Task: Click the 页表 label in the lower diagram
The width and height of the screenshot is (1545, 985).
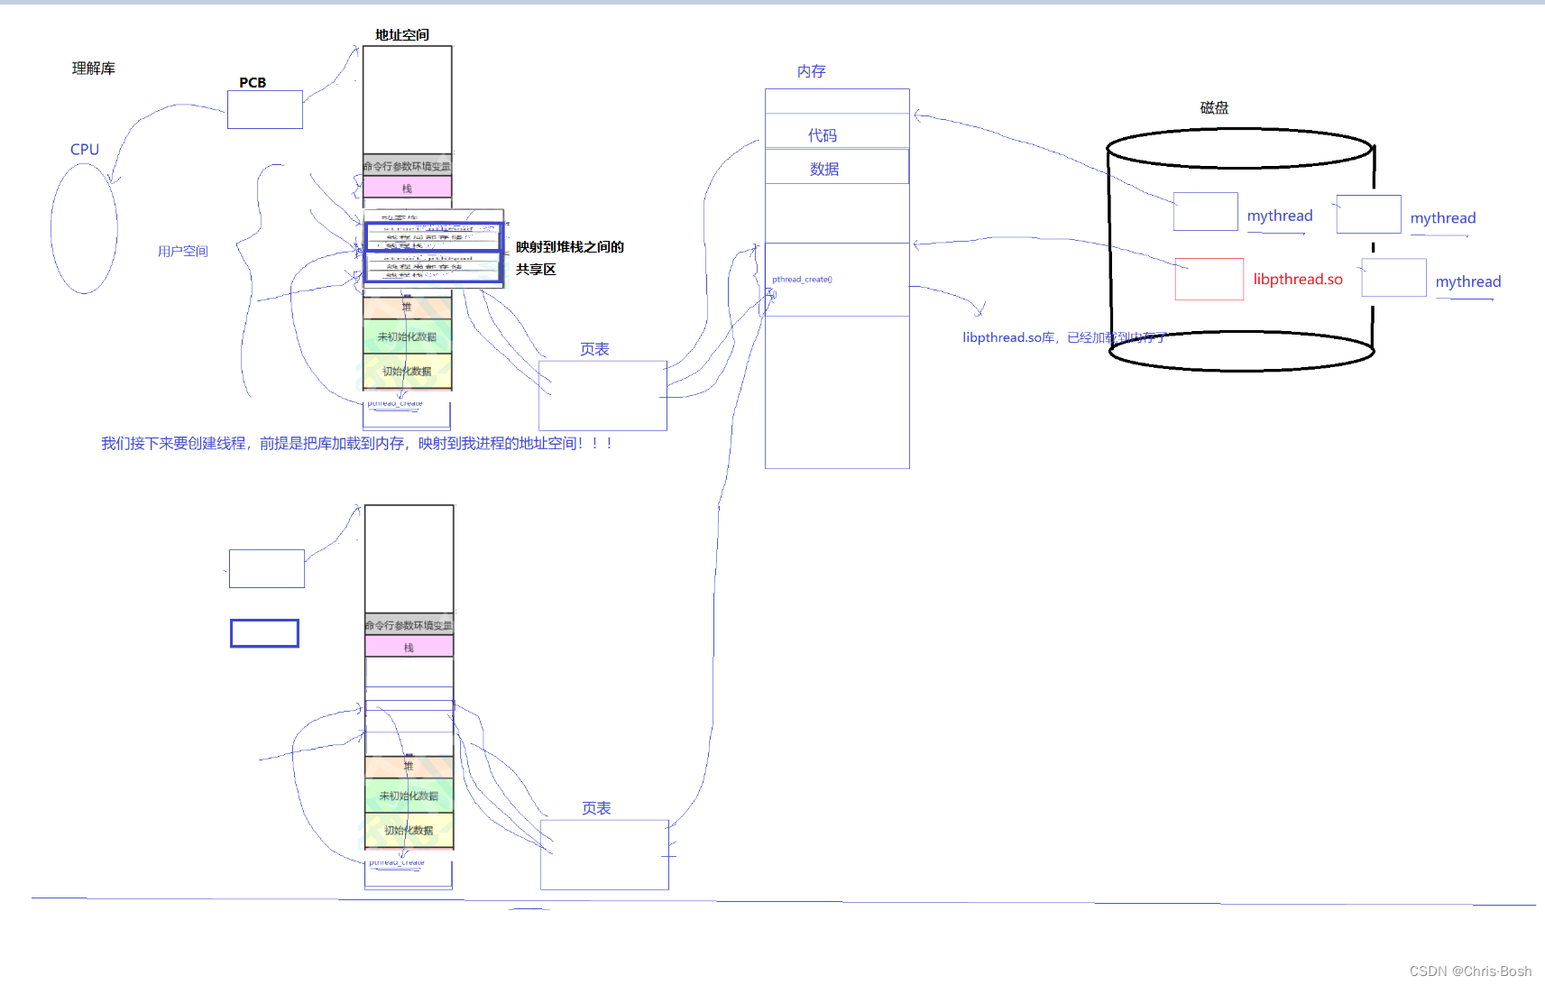Action: [596, 808]
